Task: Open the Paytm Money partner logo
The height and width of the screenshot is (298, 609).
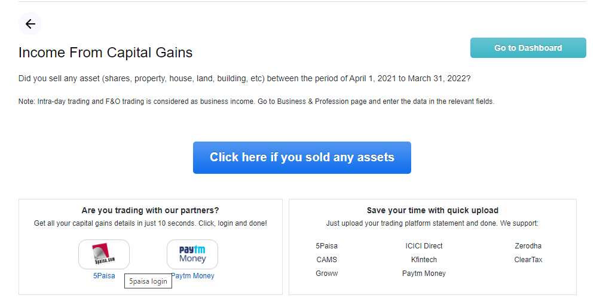Action: [192, 254]
